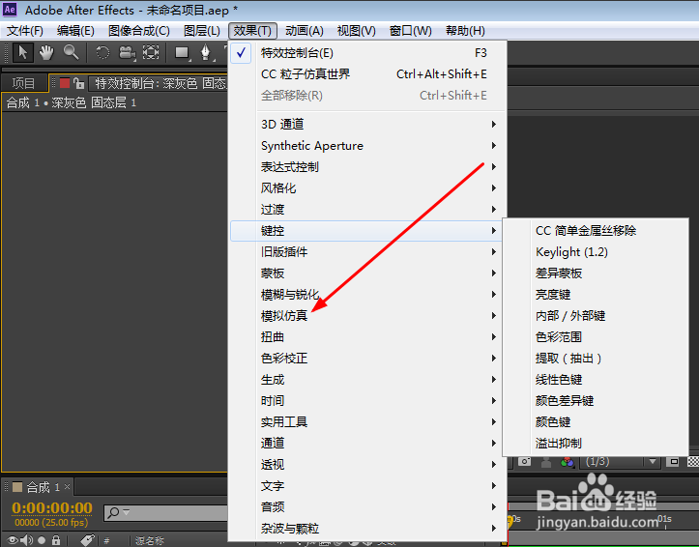This screenshot has width=699, height=547.
Task: Expand the 3D 通道 submenu
Action: [x=368, y=125]
